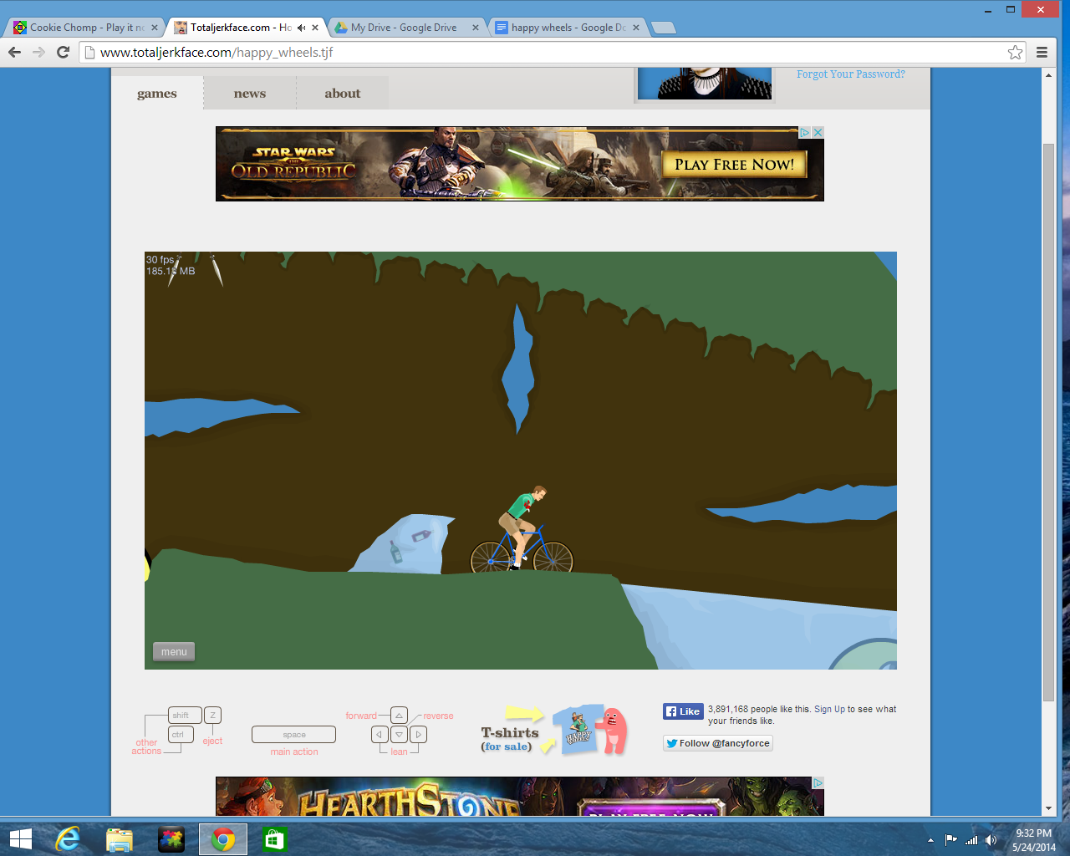Click the Hearthstone banner ad
The width and height of the screenshot is (1070, 856).
[520, 796]
